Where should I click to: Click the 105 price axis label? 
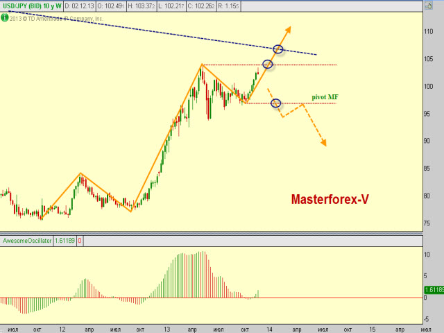pyautogui.click(x=429, y=59)
